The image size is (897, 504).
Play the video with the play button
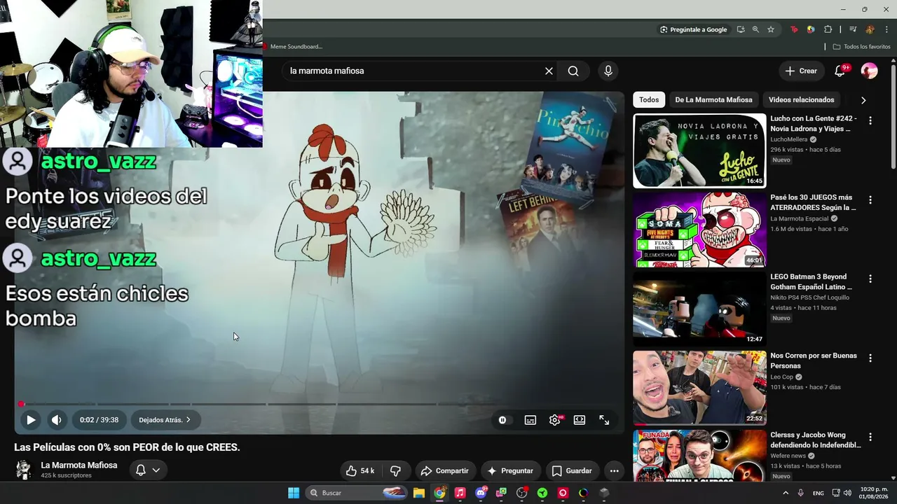point(31,420)
